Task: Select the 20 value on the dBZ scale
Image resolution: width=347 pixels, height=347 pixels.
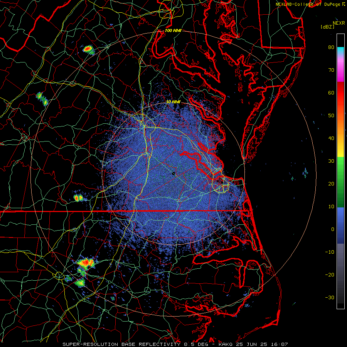Action: (x=331, y=184)
